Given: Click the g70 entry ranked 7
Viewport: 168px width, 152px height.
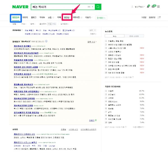Looking at the screenshot, I should pyautogui.click(x=110, y=112).
